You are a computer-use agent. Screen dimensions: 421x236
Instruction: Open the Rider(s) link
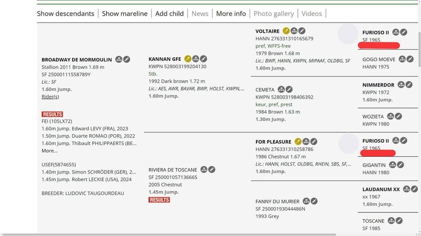[x=51, y=96]
